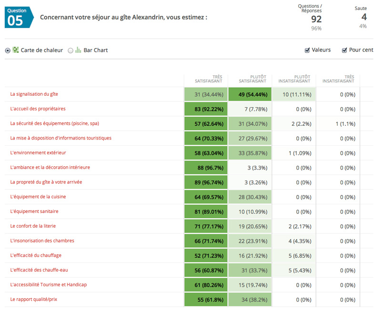Click L'efficacité du chauffage label
Viewport: 381px width, 312px height.
(x=36, y=255)
